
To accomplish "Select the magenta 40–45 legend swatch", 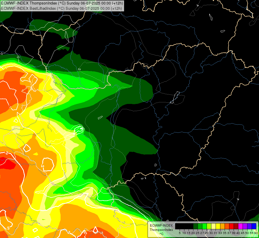I will (240, 226).
